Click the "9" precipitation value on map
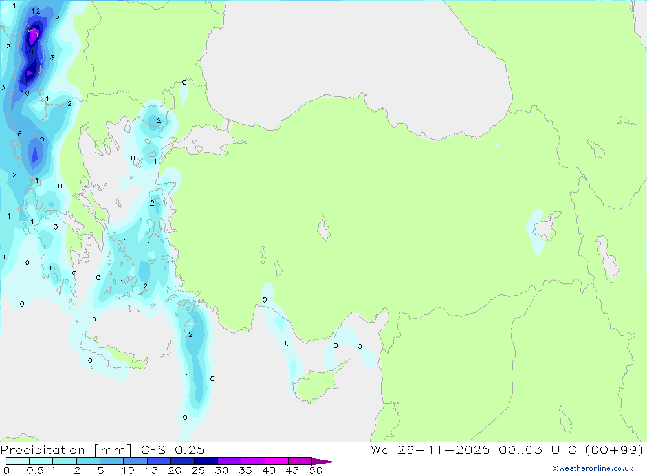647x474 pixels. [42, 140]
